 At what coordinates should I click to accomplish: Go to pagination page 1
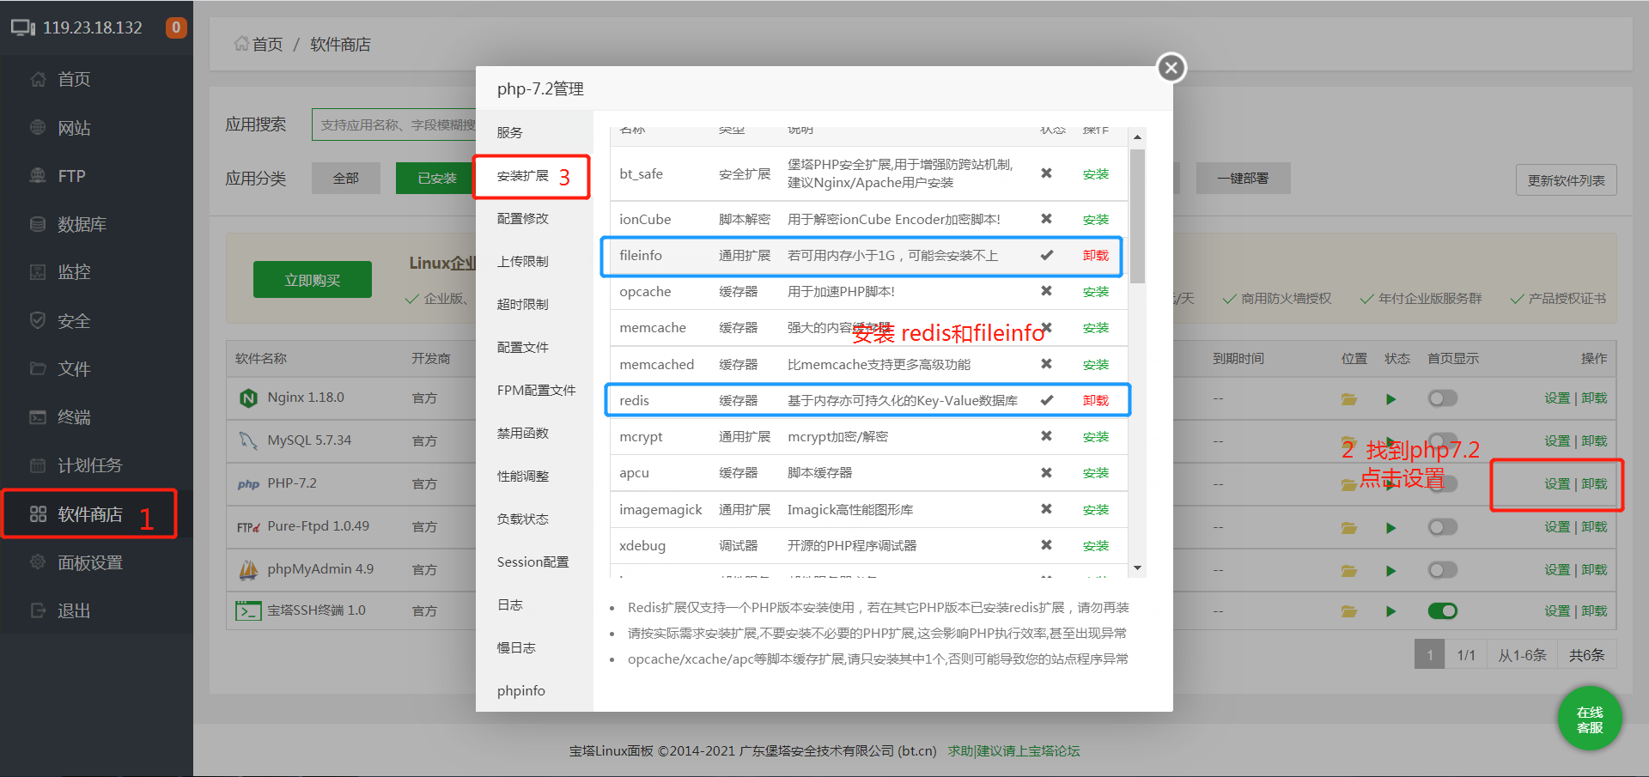click(1429, 655)
